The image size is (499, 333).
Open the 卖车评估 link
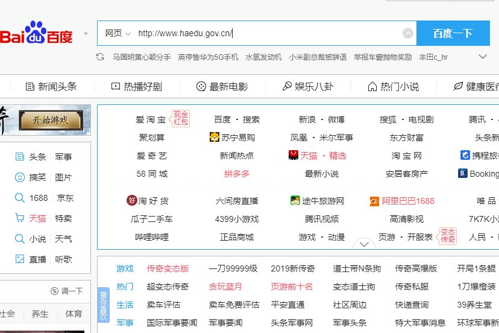[163, 305]
